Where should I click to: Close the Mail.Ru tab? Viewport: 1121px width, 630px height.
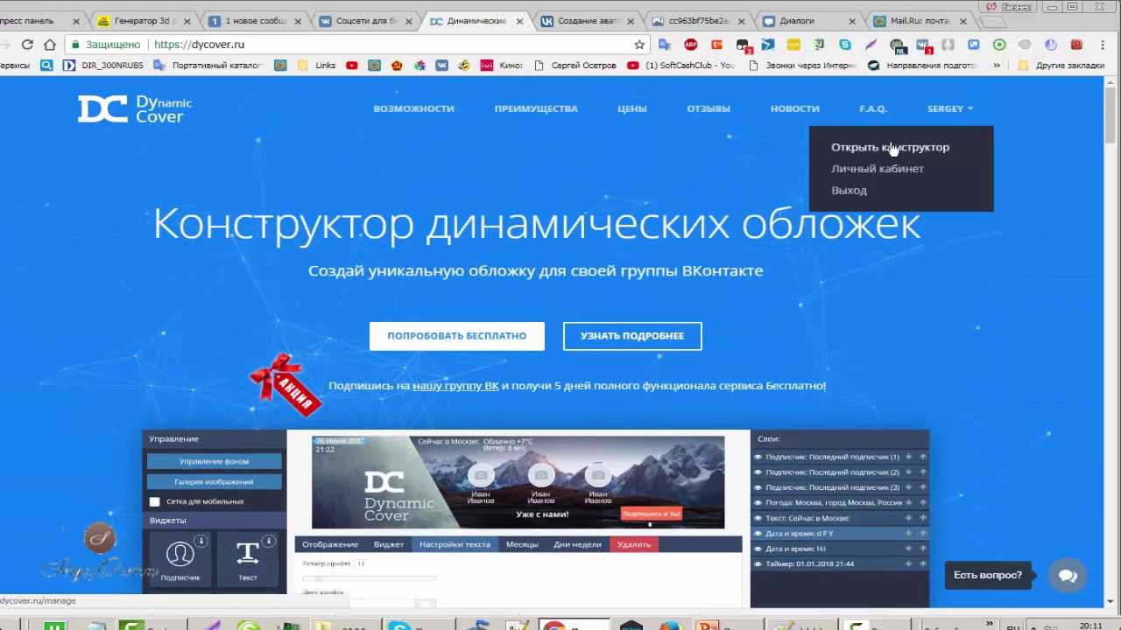(963, 21)
